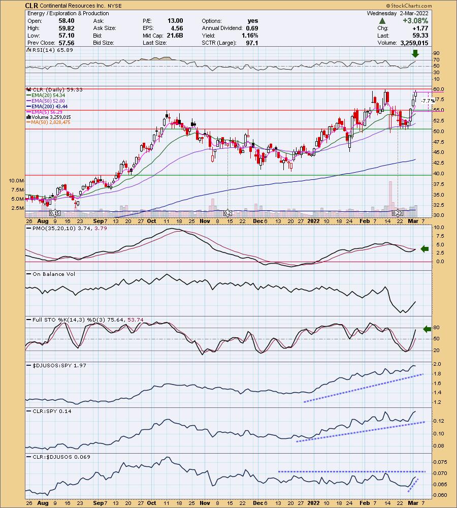Click the MA(50) 2,028,475 legend entry

pyautogui.click(x=51, y=122)
